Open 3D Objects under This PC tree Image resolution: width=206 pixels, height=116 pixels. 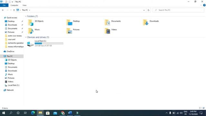click(12, 60)
